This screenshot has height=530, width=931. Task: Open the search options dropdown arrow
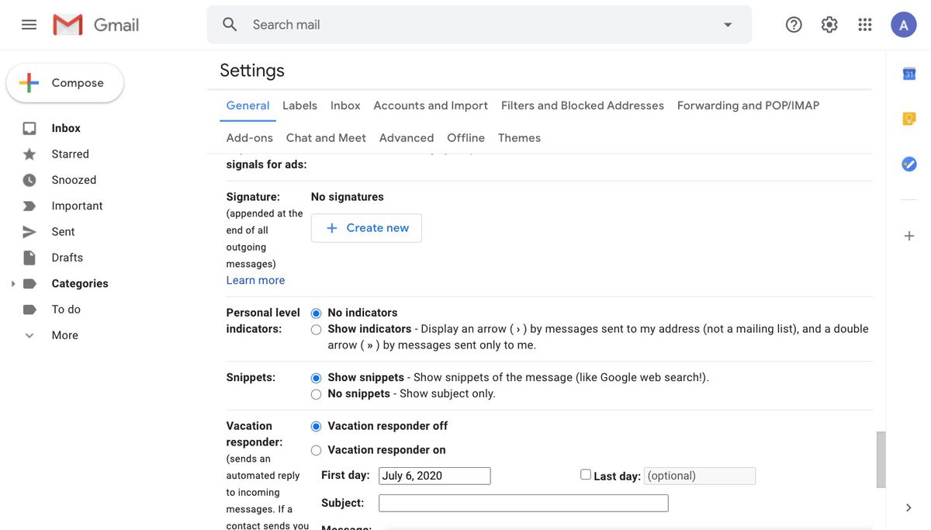pyautogui.click(x=728, y=25)
